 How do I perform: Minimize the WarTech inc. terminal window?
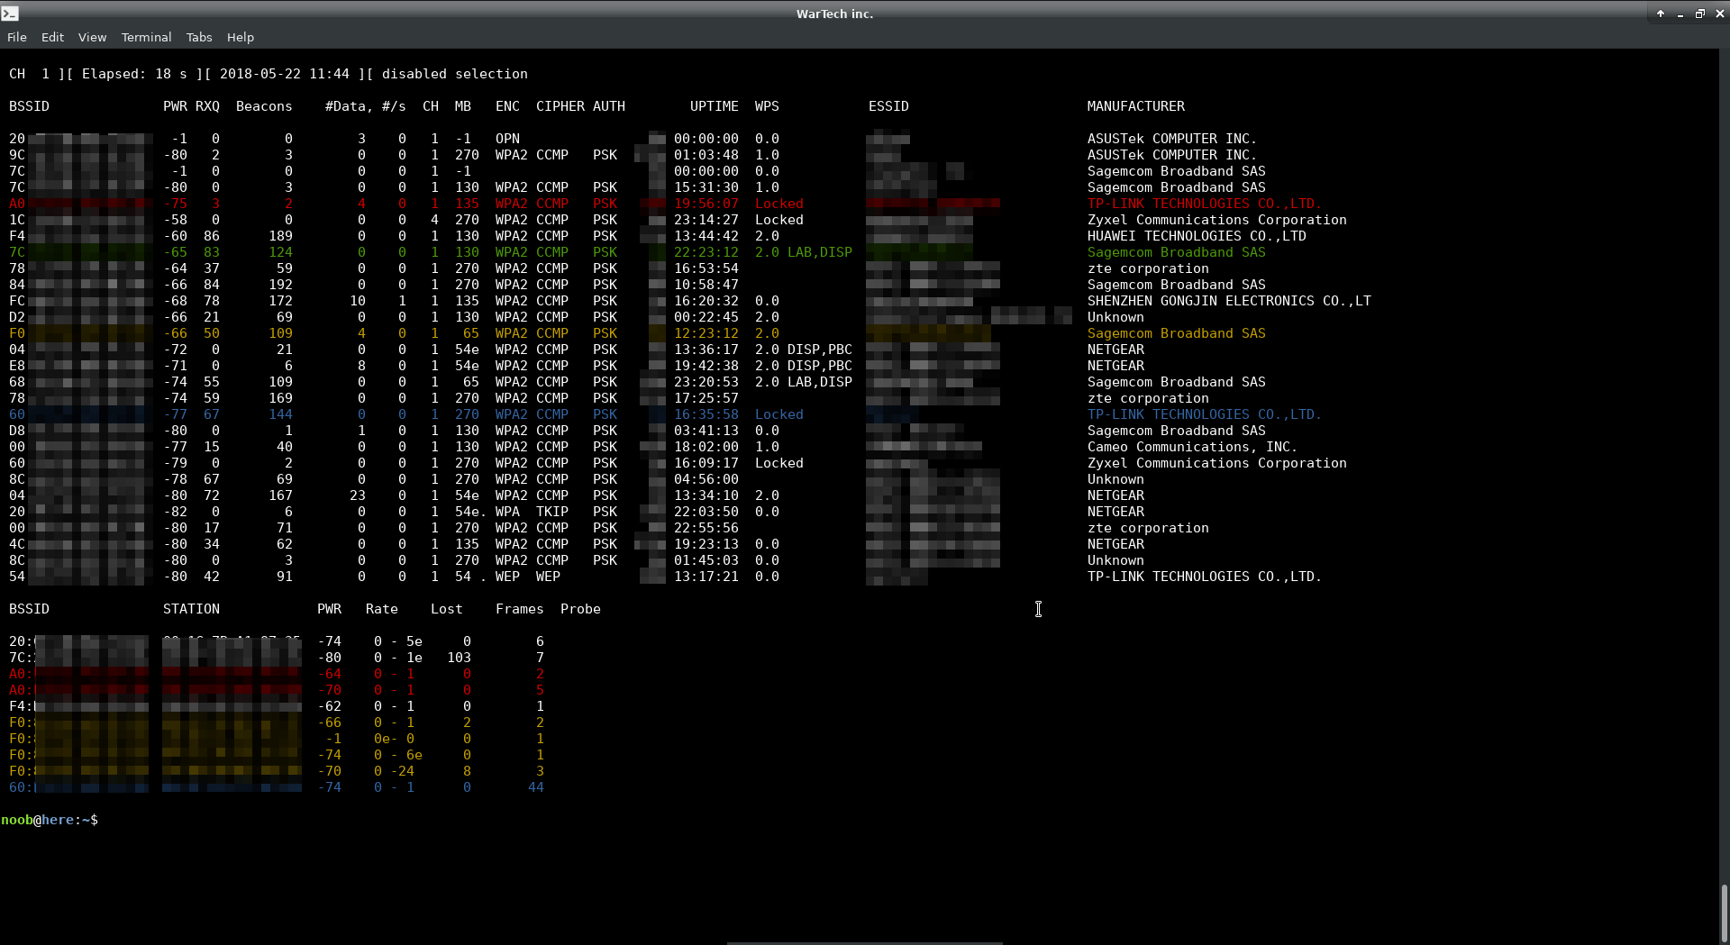[1680, 14]
